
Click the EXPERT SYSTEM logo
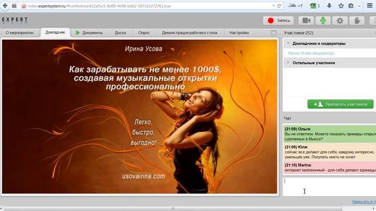pos(14,21)
